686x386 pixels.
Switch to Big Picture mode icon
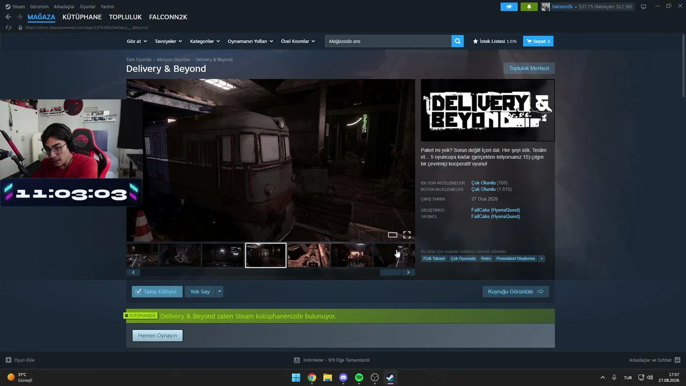click(x=644, y=6)
